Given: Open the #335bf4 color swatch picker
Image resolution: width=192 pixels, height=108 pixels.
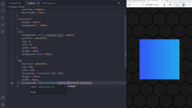Looking at the screenshot, I should (x=68, y=83).
